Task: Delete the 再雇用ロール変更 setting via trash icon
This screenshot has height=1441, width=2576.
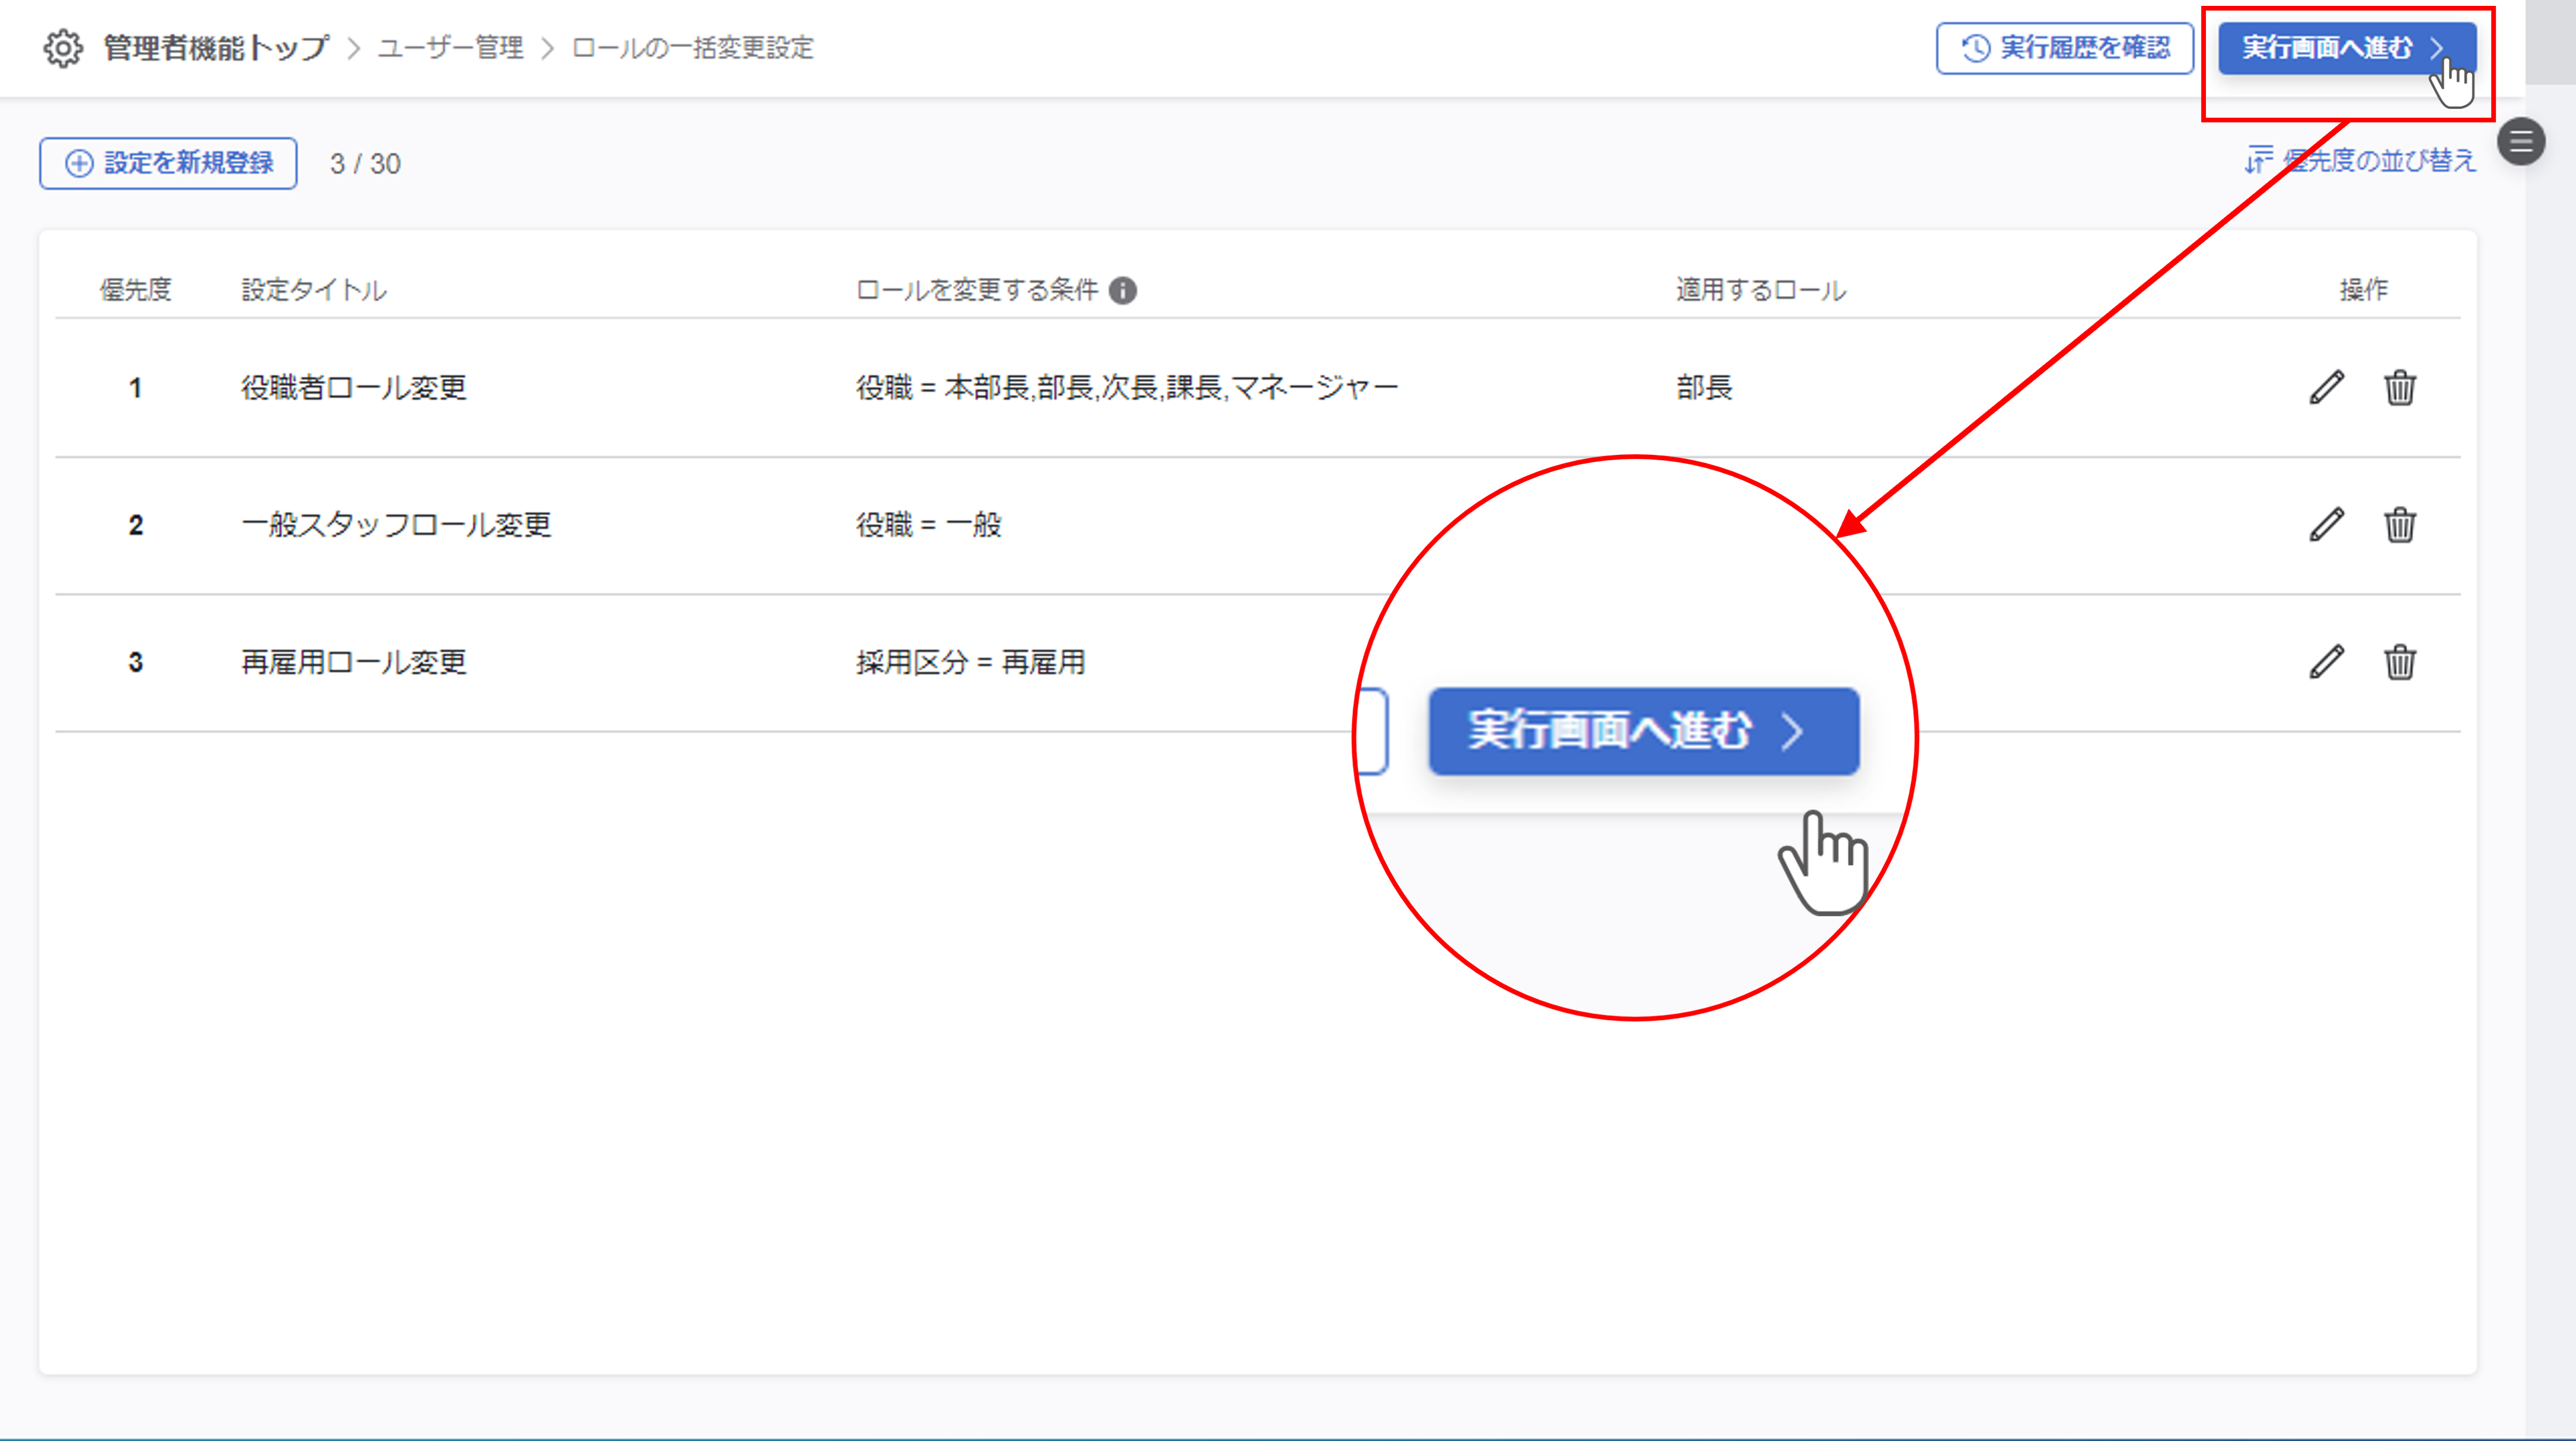Action: [x=2399, y=661]
